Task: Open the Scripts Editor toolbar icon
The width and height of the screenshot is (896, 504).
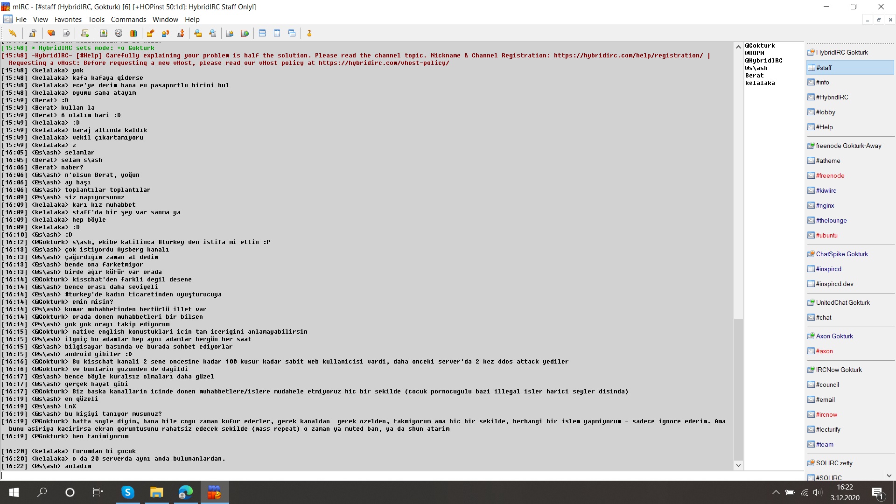Action: [84, 33]
